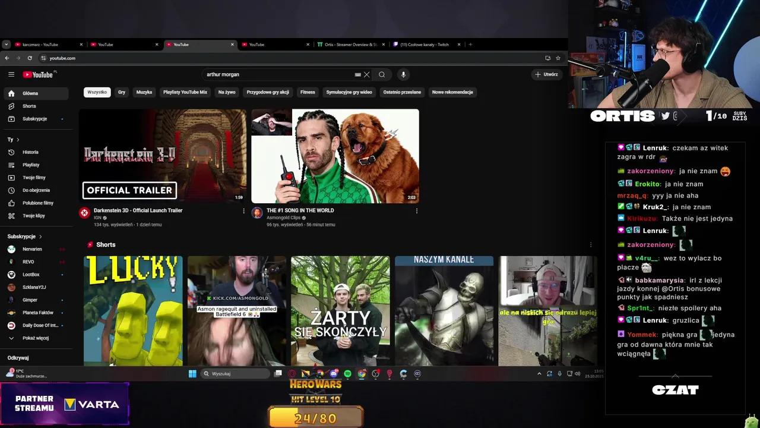Open more options for Darkenstein 3D video
The width and height of the screenshot is (760, 428).
pyautogui.click(x=243, y=211)
